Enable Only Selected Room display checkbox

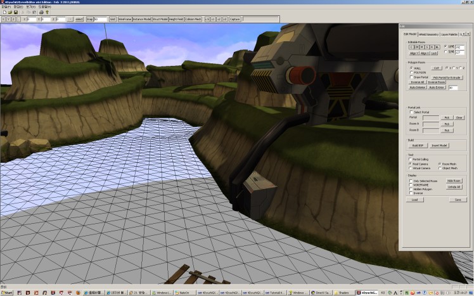tap(411, 181)
